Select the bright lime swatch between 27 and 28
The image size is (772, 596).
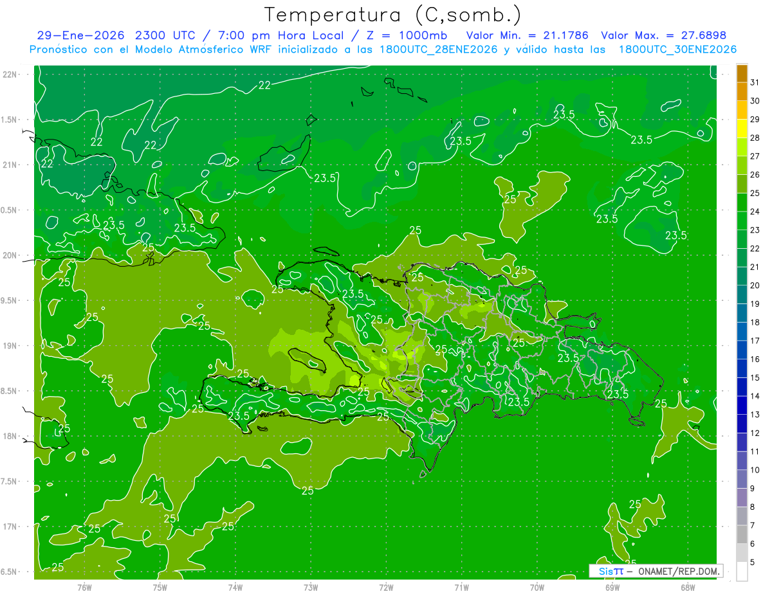point(742,147)
